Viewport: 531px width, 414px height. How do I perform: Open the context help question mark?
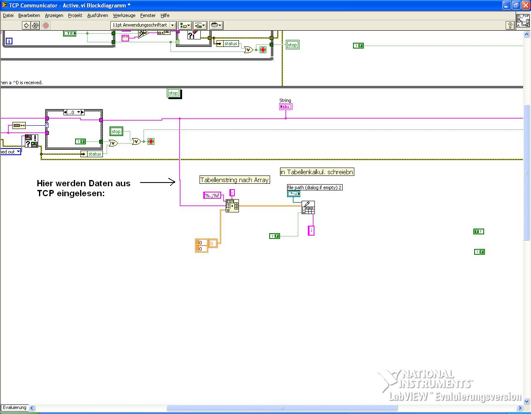pos(510,26)
